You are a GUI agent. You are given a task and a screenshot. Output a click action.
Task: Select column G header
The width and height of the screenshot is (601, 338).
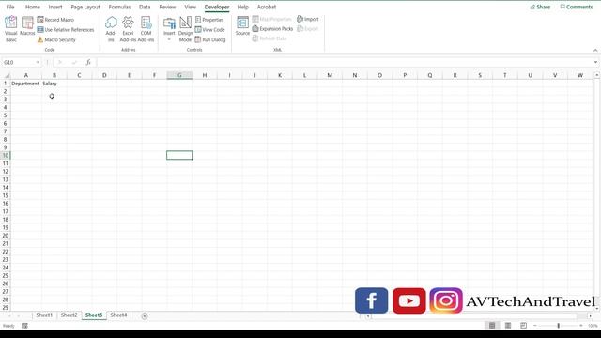pos(179,75)
